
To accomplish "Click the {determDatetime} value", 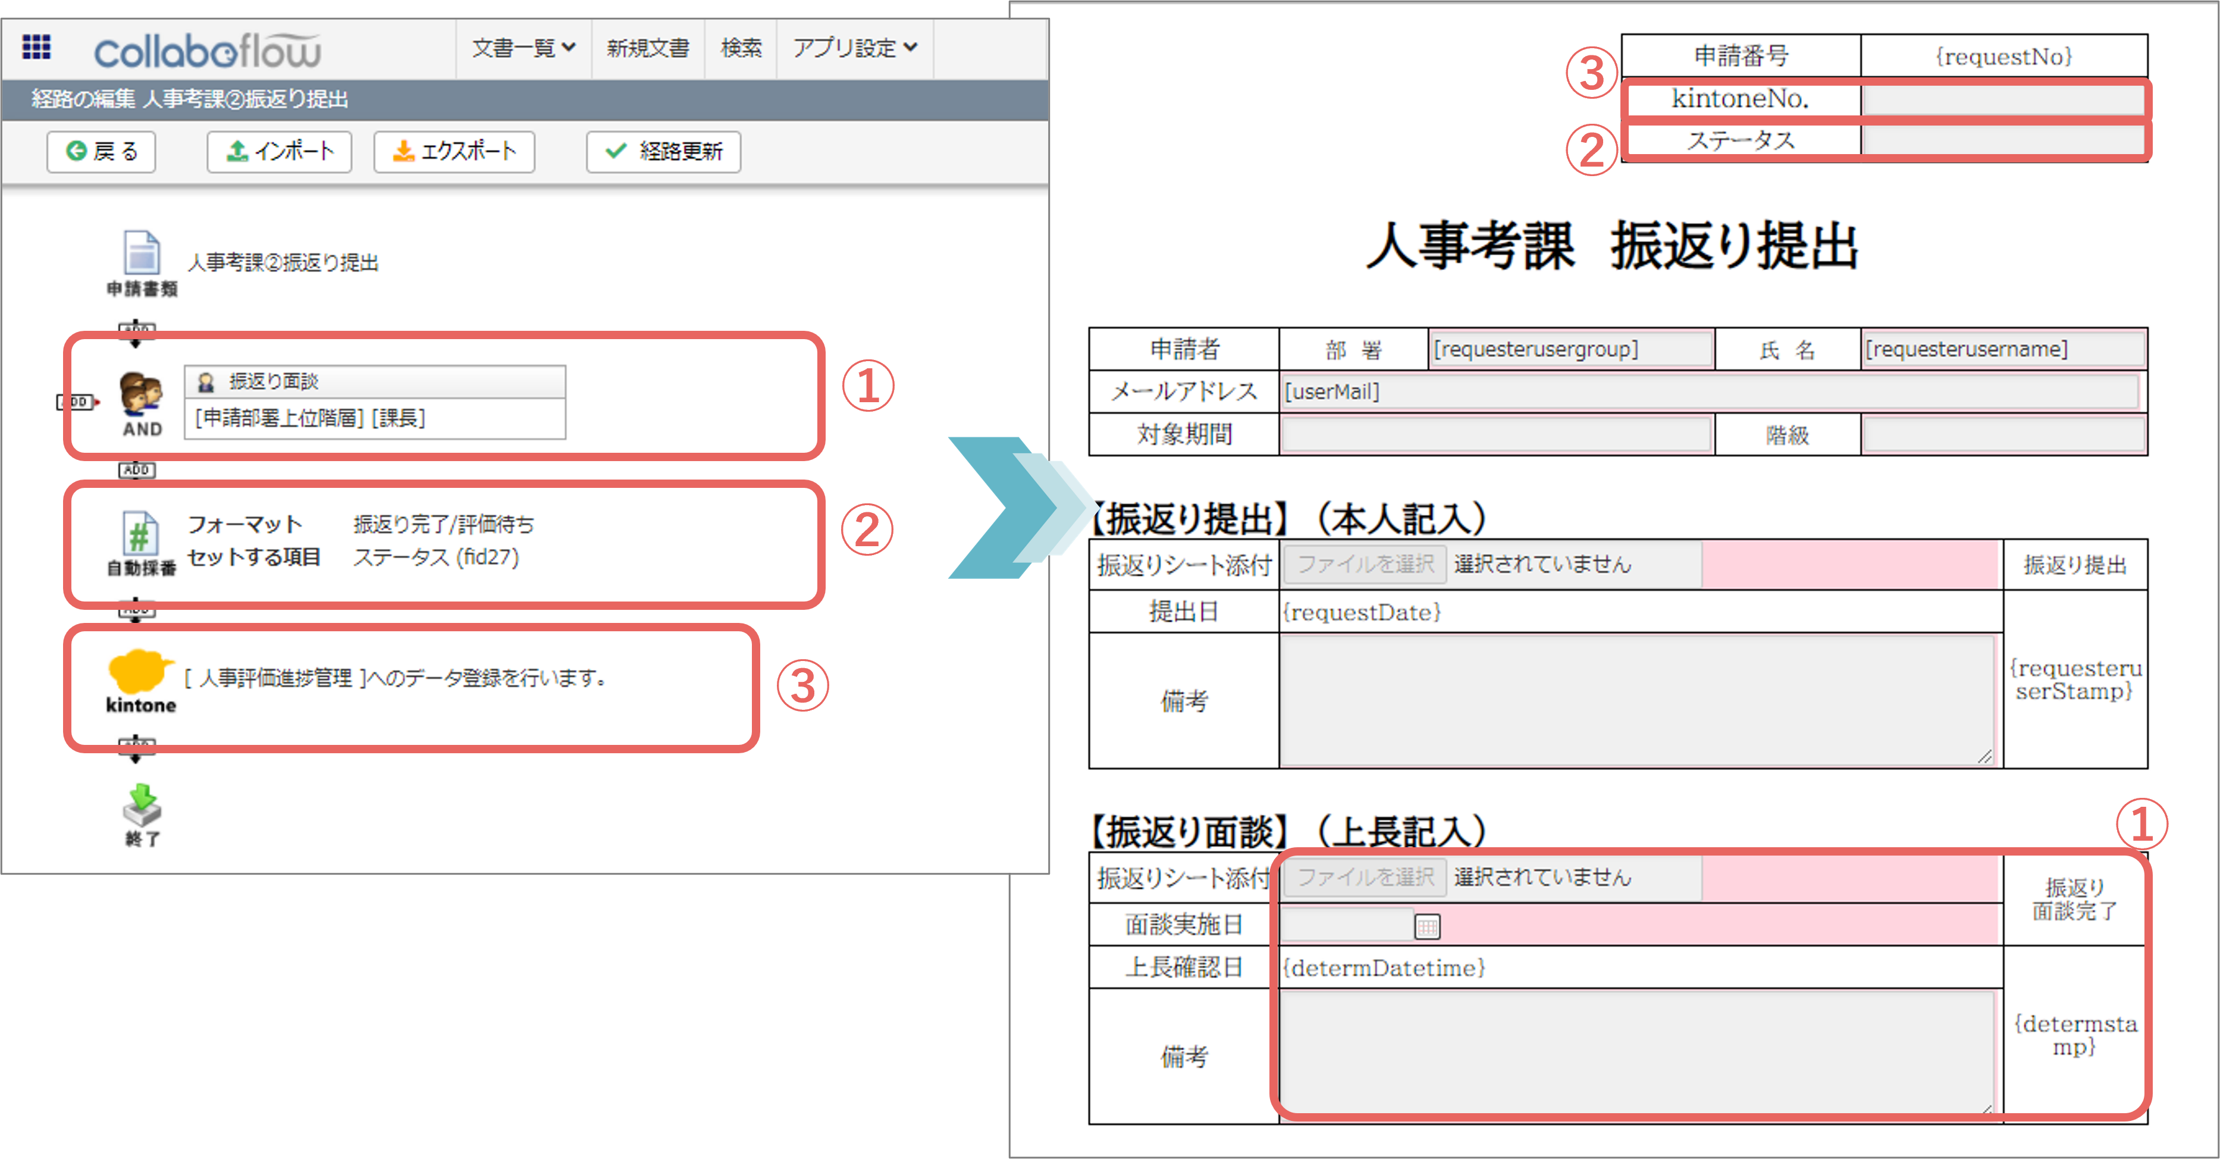I will [1384, 969].
